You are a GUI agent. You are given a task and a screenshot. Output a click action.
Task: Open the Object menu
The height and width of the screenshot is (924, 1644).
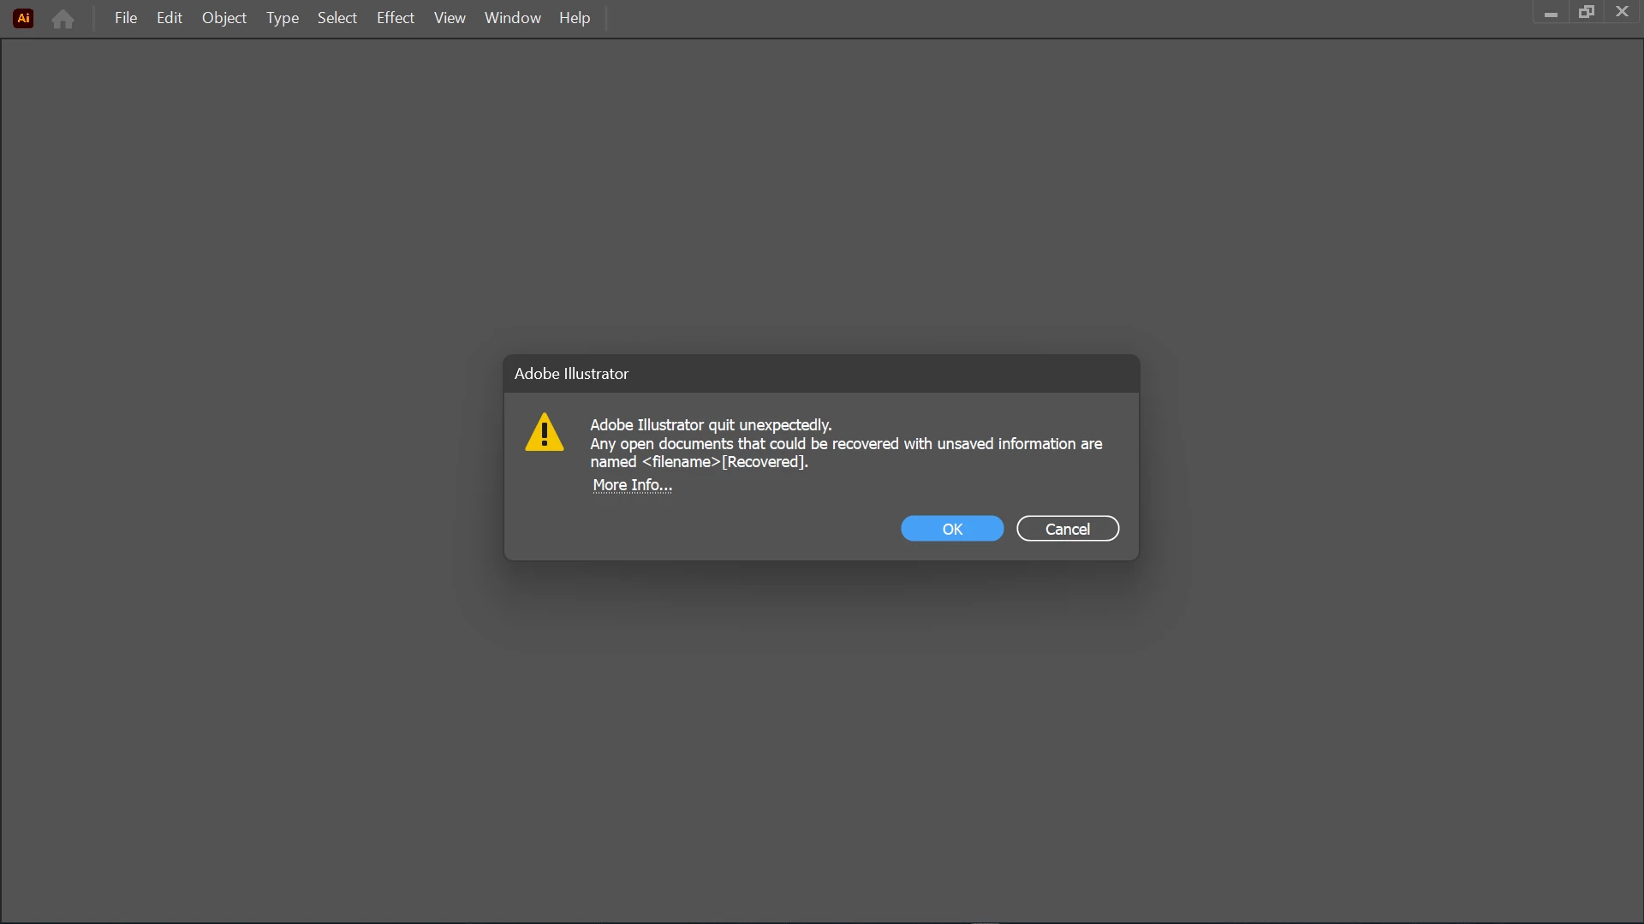224,18
